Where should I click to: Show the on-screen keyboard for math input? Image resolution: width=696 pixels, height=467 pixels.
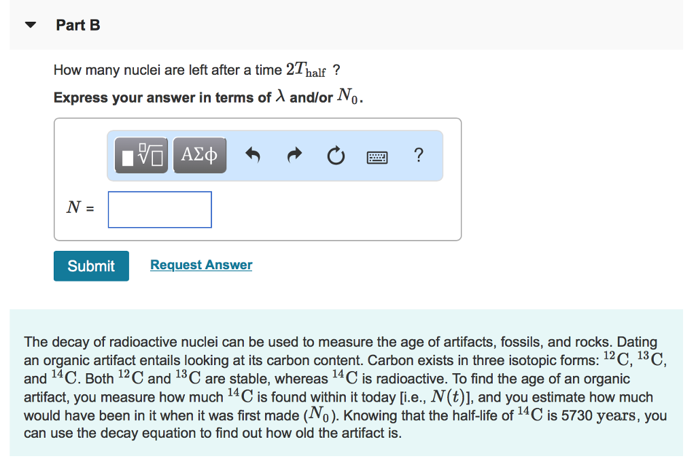[377, 156]
